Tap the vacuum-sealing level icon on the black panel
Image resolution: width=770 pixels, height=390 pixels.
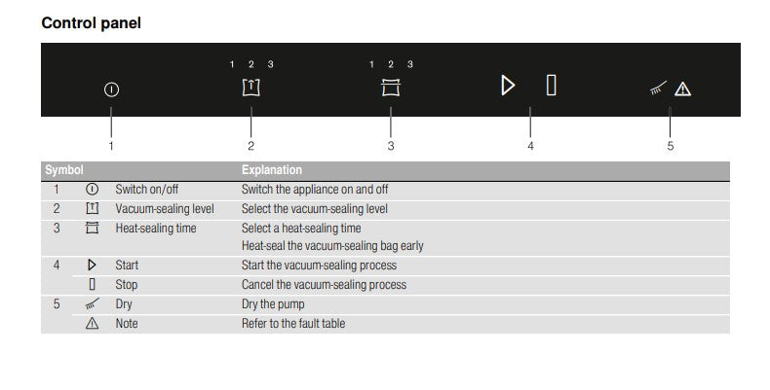[x=250, y=88]
